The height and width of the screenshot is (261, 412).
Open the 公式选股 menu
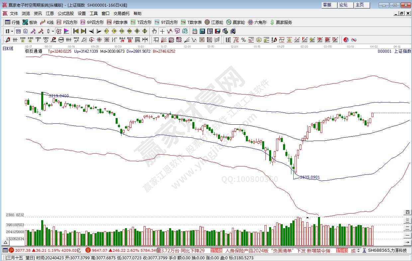click(66, 14)
